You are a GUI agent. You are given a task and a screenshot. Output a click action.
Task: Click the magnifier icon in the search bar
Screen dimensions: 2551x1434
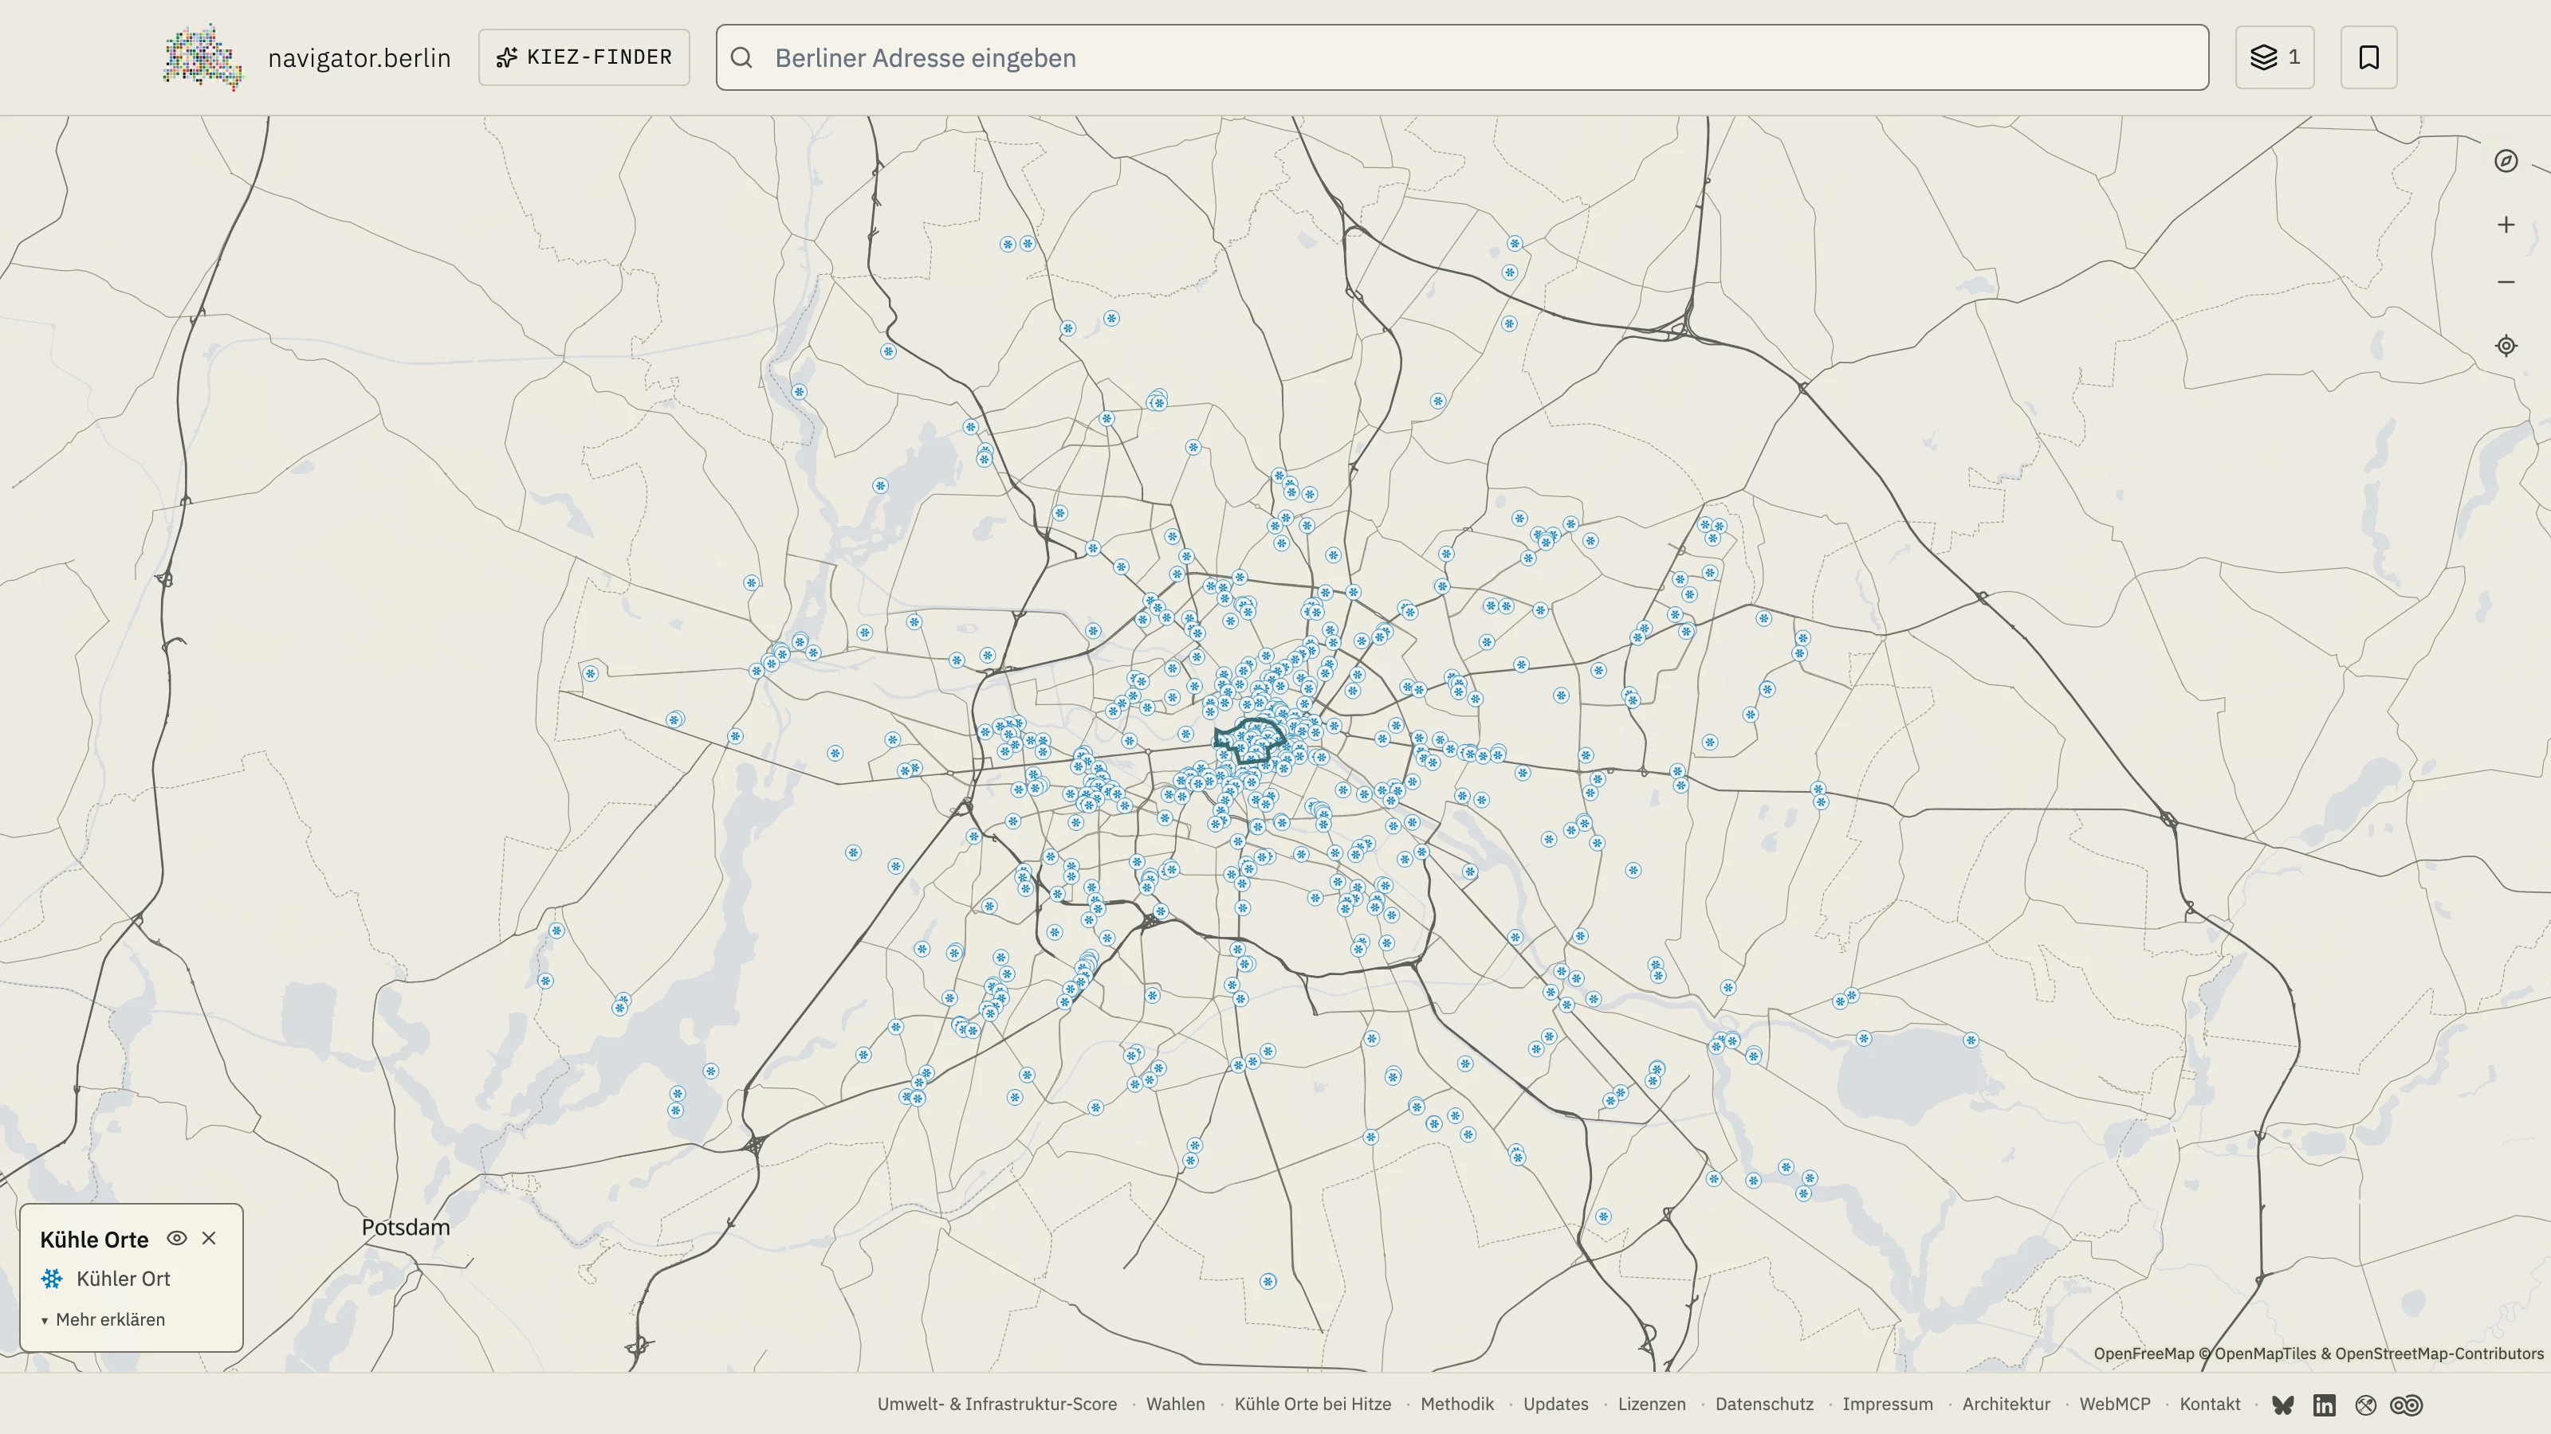(x=741, y=57)
